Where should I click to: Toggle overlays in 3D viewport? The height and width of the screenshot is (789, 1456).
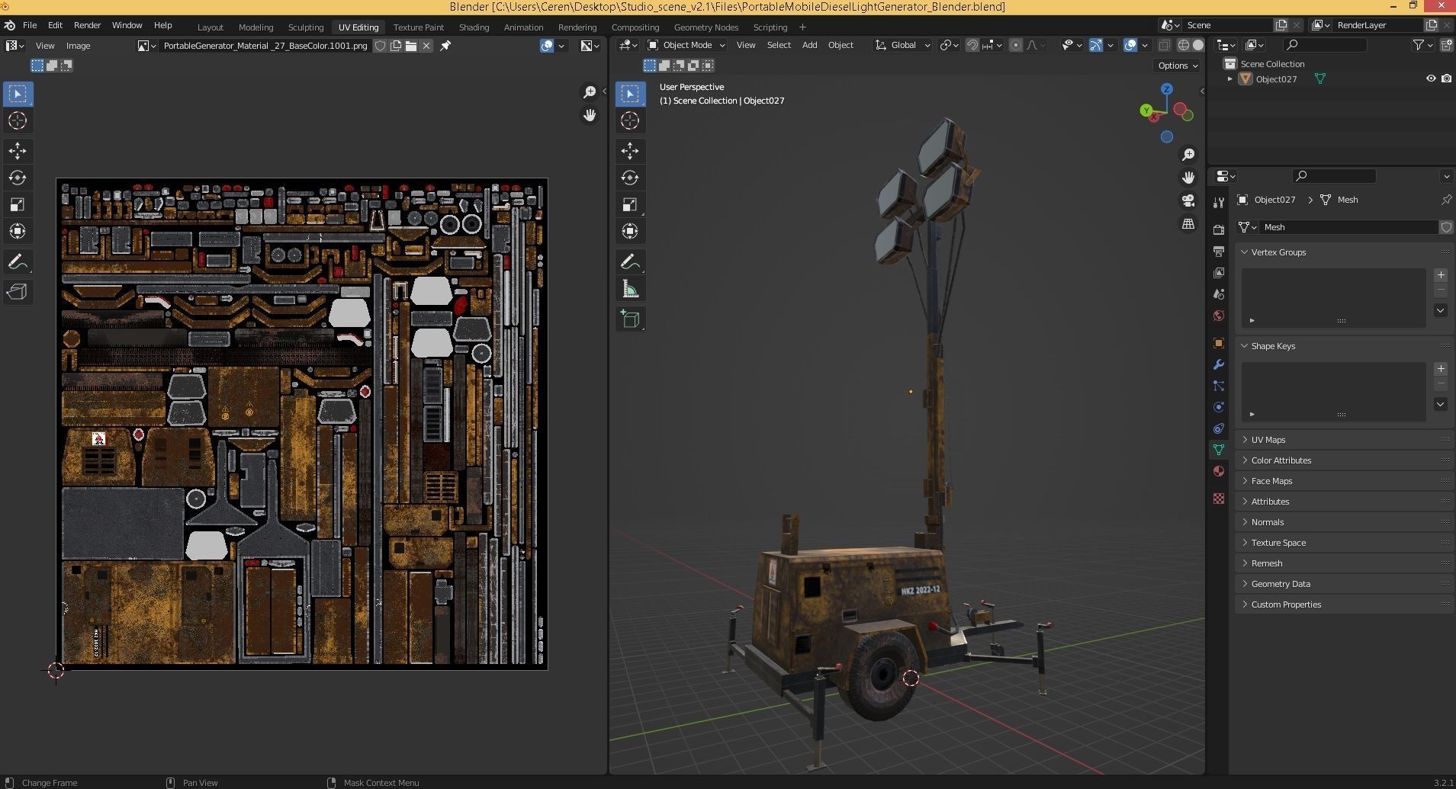[x=1130, y=45]
